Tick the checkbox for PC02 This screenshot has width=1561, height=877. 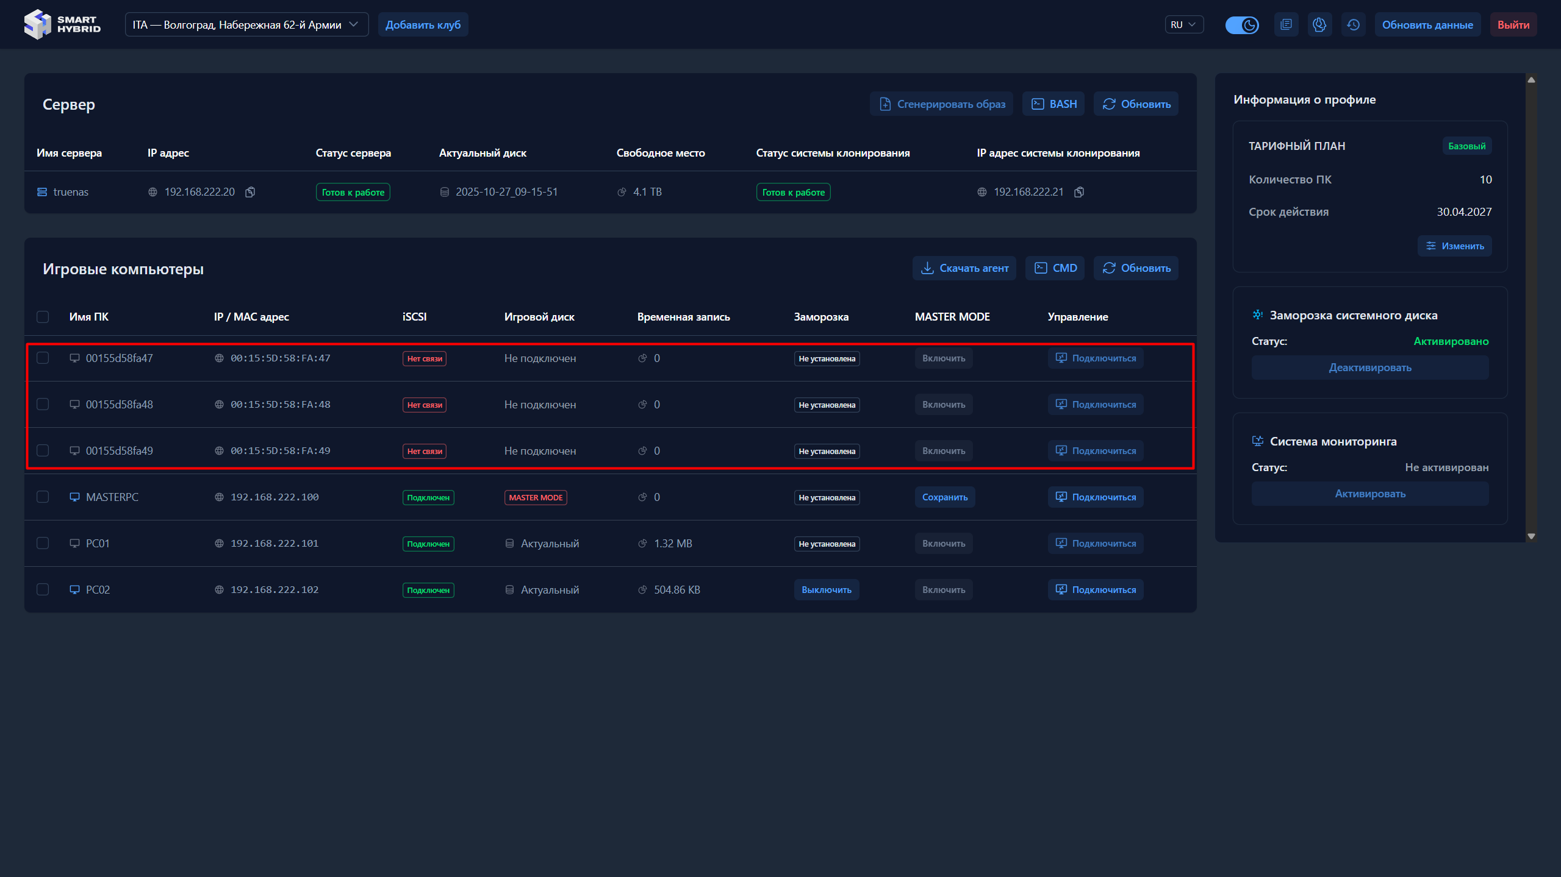click(x=43, y=590)
